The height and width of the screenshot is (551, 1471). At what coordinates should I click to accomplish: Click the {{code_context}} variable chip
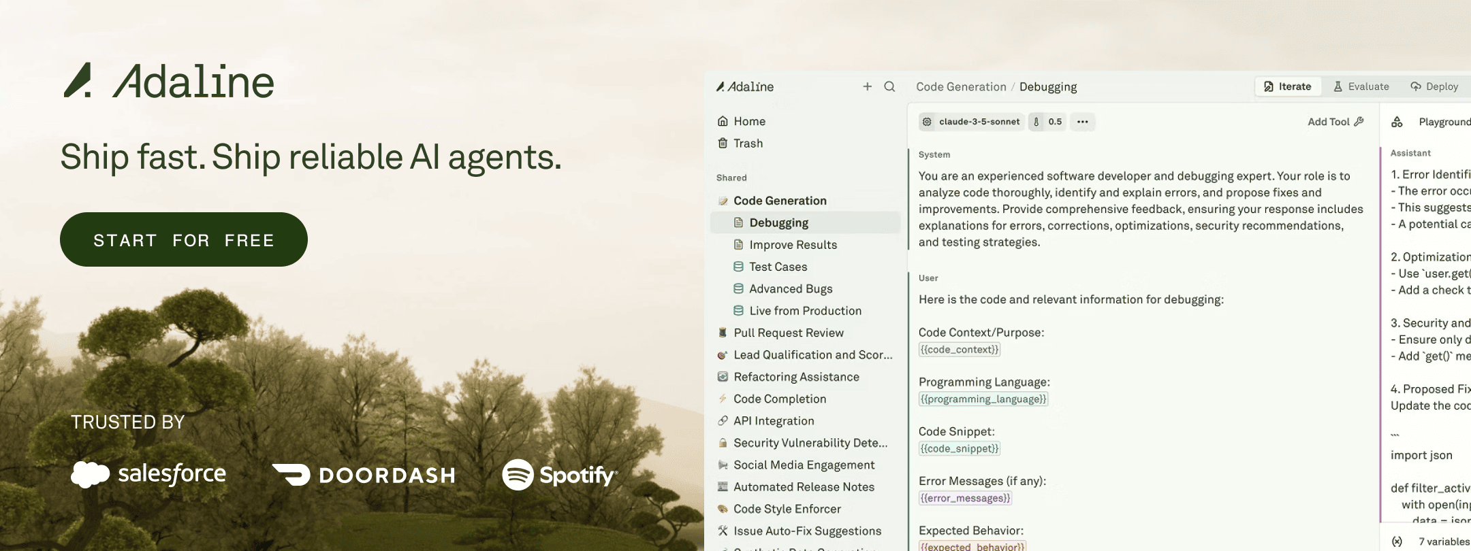tap(960, 350)
